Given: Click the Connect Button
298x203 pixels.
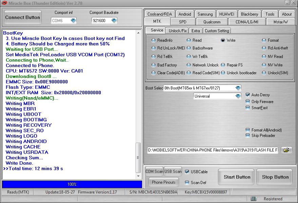Looking at the screenshot, I should (23, 18).
